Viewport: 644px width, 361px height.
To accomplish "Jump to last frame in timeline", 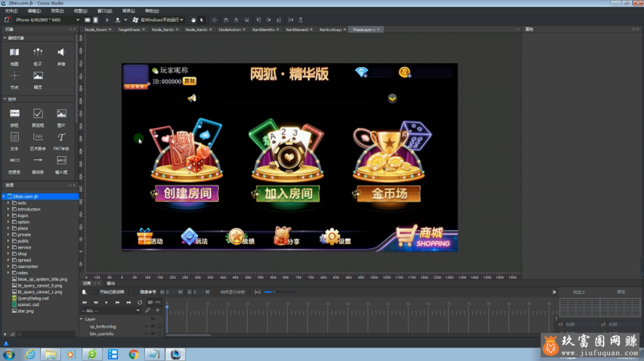I will click(x=129, y=303).
